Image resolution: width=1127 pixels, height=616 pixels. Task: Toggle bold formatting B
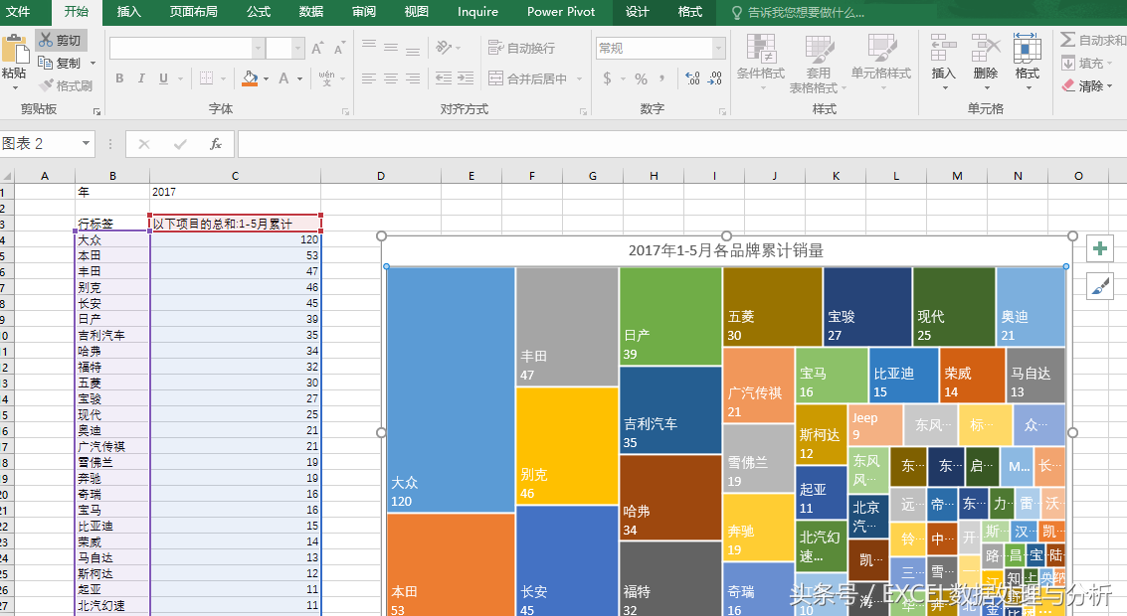(119, 78)
